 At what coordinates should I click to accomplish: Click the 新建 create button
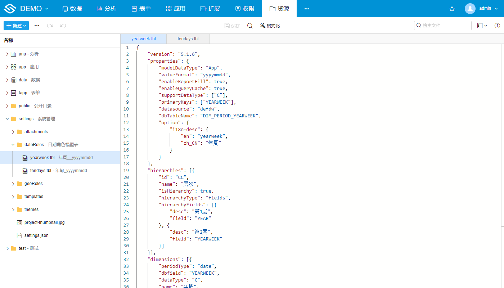click(16, 26)
